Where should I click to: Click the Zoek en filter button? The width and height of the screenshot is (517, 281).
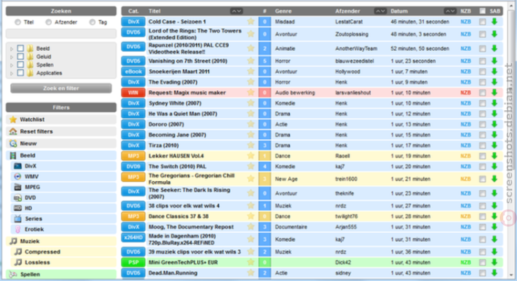click(61, 88)
